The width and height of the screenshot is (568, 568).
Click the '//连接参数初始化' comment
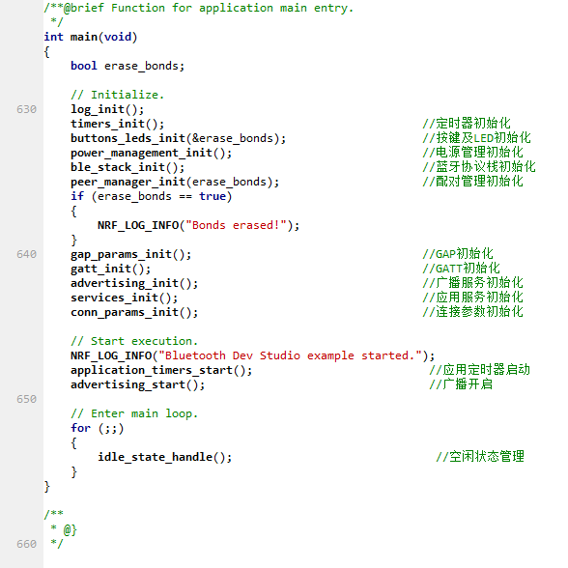[x=472, y=311]
